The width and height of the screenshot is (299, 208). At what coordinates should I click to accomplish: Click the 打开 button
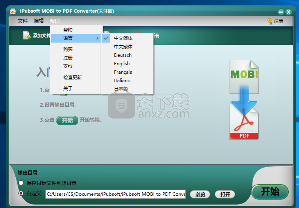click(225, 195)
